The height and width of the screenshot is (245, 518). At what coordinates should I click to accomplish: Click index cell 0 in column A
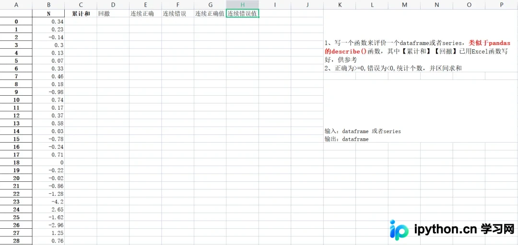tap(16, 22)
